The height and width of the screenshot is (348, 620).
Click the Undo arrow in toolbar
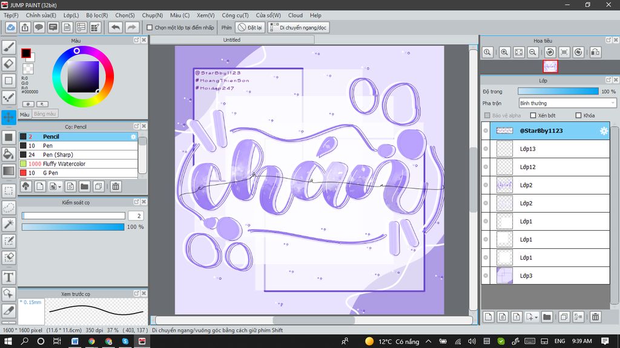[116, 28]
